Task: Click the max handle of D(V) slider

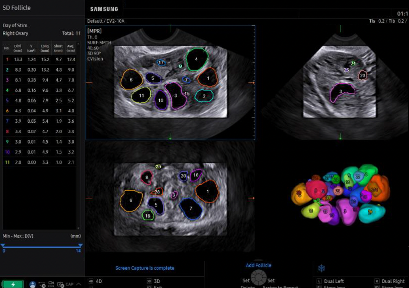Action: click(x=80, y=245)
